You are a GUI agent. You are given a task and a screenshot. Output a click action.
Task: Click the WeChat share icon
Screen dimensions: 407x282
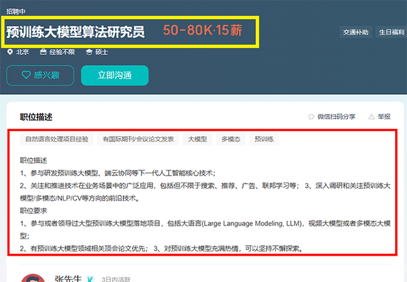[311, 117]
